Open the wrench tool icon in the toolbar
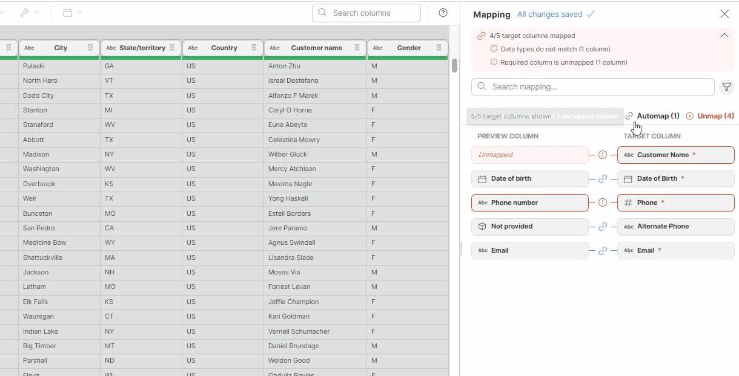The image size is (739, 376). 25,12
